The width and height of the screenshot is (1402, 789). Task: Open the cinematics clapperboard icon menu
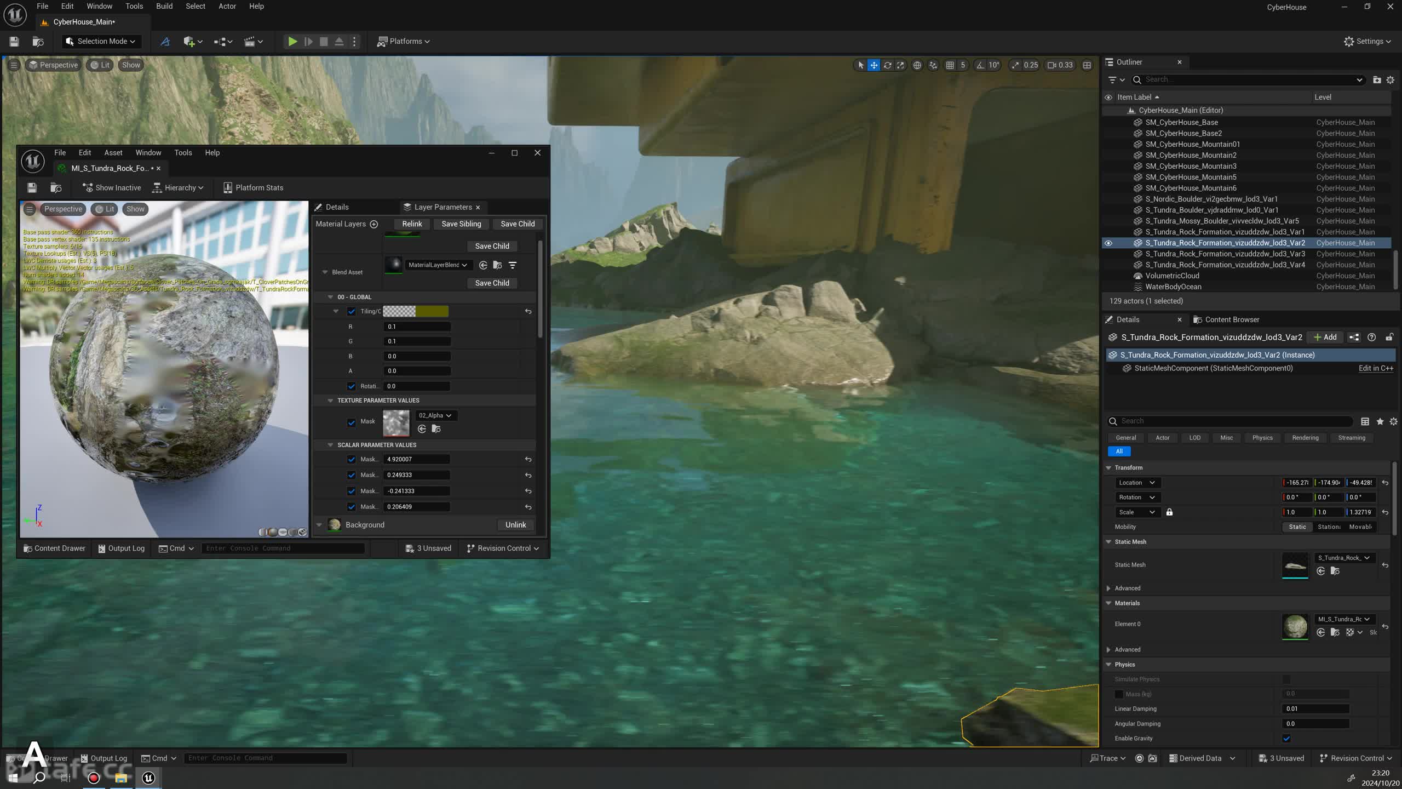click(x=253, y=41)
